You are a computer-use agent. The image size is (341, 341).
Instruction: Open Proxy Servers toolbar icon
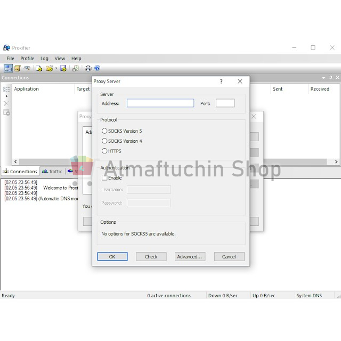[x=8, y=68]
